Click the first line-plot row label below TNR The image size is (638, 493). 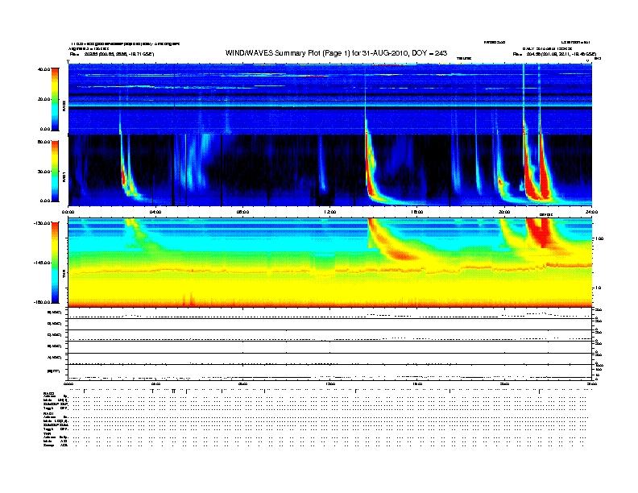[55, 313]
